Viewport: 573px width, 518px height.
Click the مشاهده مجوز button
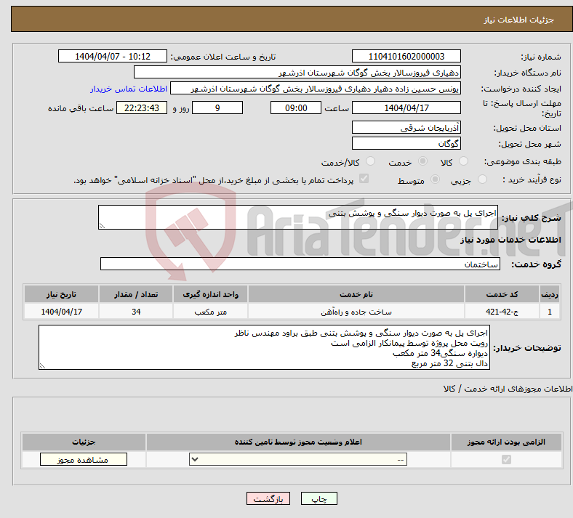coord(84,459)
